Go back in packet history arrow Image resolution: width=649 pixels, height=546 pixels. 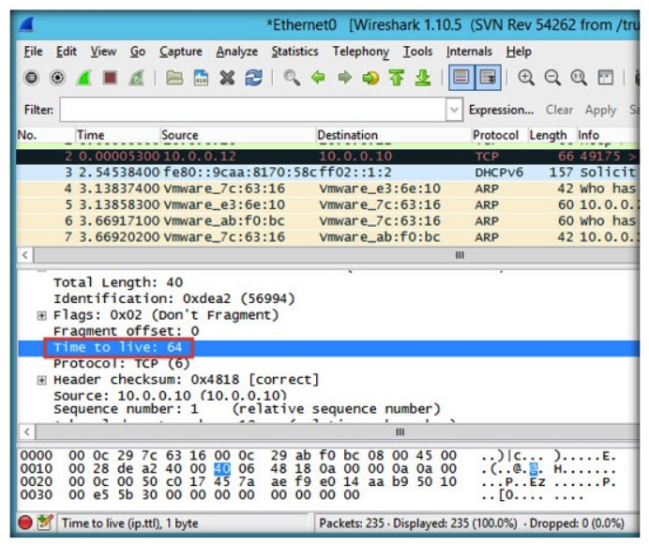[x=318, y=78]
